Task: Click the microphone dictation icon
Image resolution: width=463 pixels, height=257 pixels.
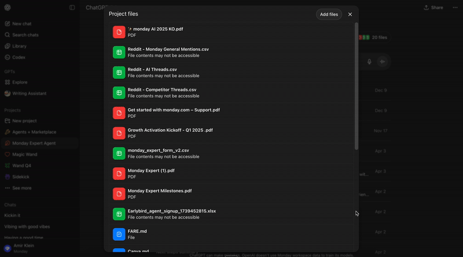Action: tap(369, 62)
